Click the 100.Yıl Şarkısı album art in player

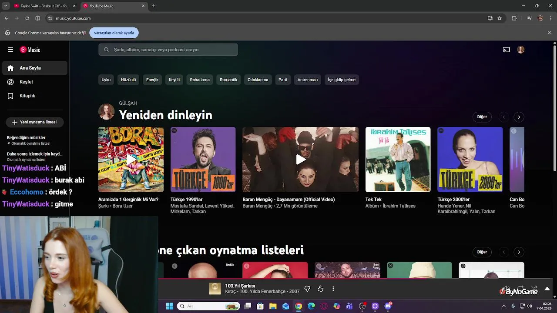pos(215,289)
